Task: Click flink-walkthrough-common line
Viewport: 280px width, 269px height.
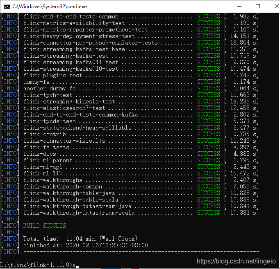Action: point(130,186)
